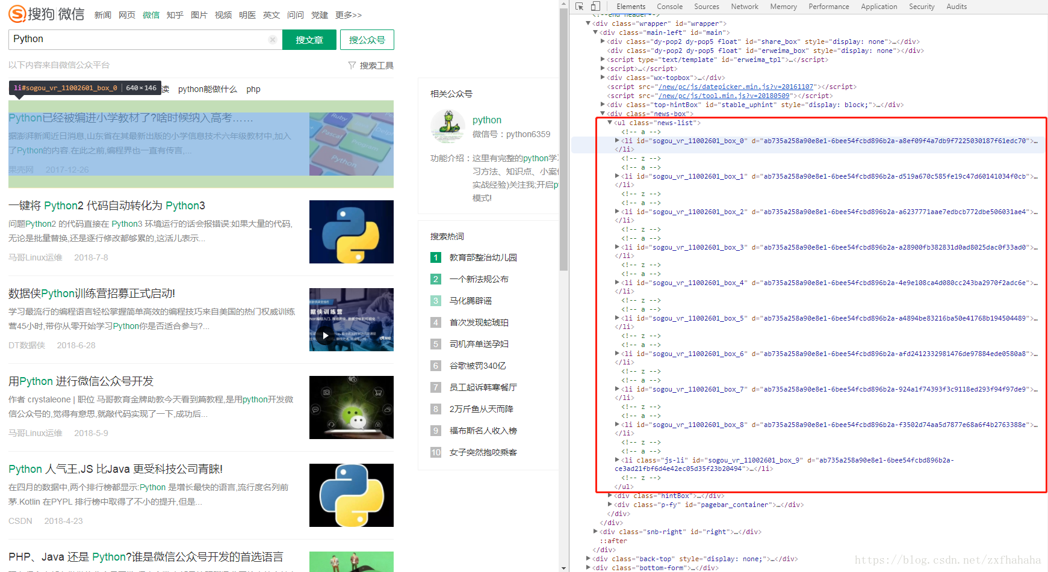Image resolution: width=1048 pixels, height=572 pixels.
Task: Open the tool.min.js script link
Action: tap(724, 96)
